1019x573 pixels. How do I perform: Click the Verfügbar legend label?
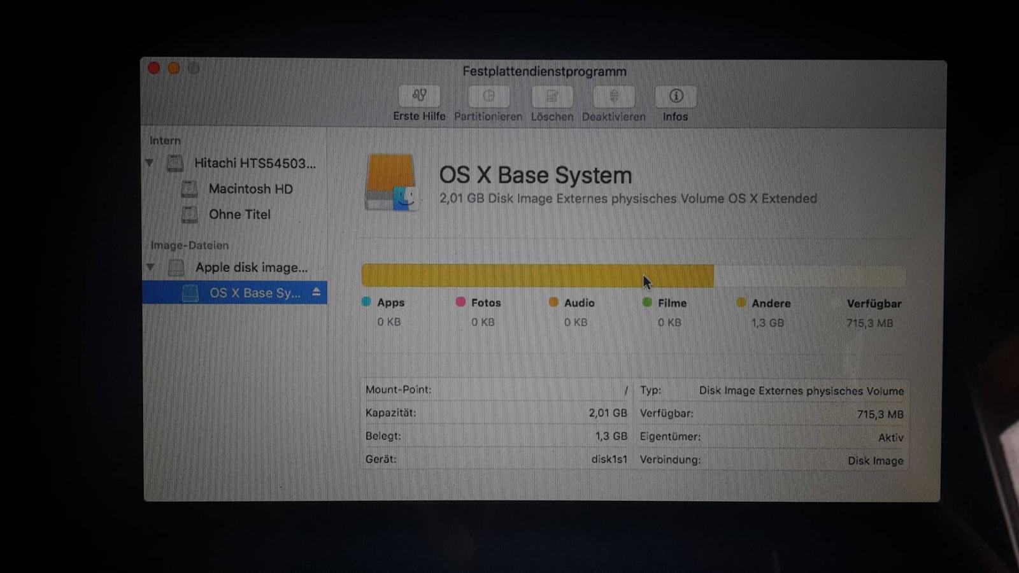[x=874, y=304]
